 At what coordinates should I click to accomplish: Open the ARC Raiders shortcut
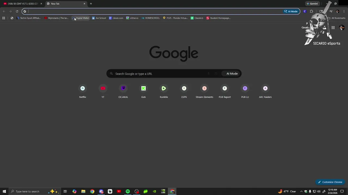pos(265,92)
